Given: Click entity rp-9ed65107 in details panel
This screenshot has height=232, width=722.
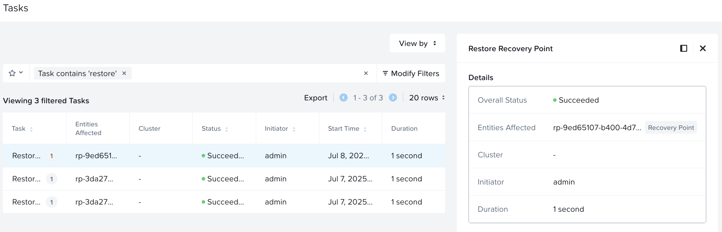Looking at the screenshot, I should tap(597, 128).
